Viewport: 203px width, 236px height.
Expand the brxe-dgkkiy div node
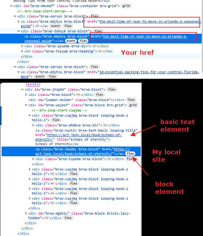[x=27, y=213]
